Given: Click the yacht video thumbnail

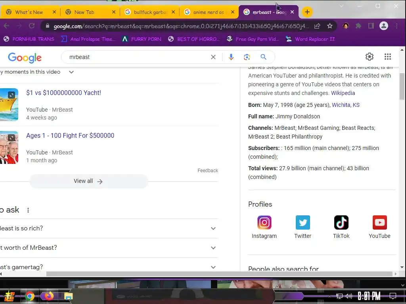Looking at the screenshot, I should pos(9,104).
